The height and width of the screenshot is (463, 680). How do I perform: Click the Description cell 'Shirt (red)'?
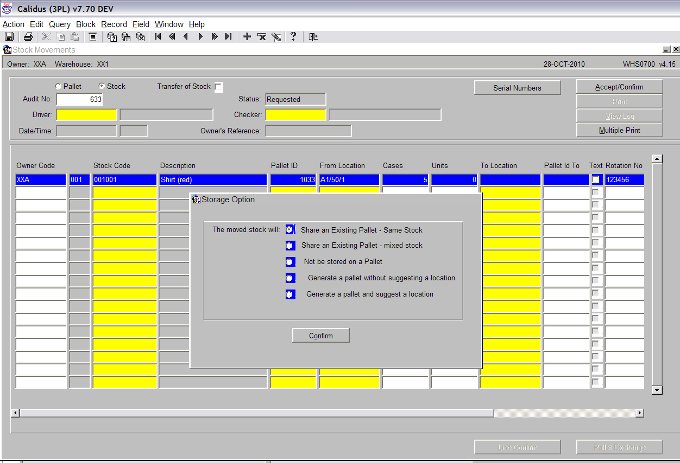pos(213,179)
